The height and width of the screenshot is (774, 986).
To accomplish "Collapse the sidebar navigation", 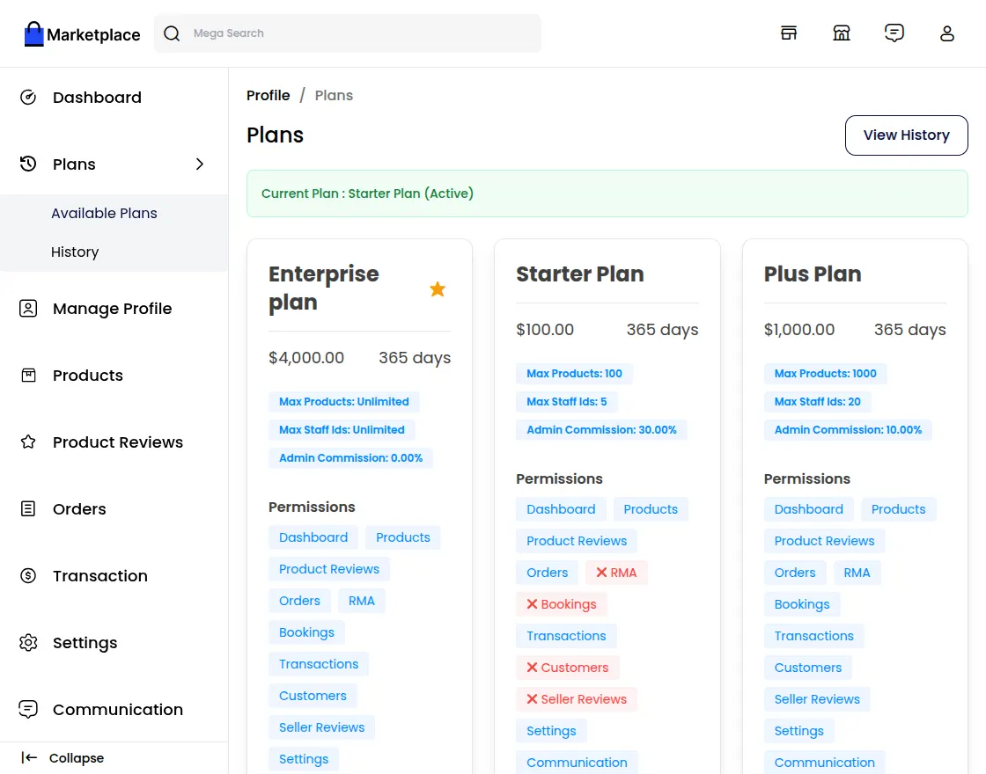I will click(x=63, y=758).
